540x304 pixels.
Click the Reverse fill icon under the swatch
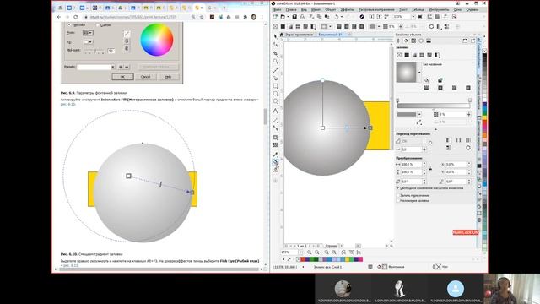[418, 122]
